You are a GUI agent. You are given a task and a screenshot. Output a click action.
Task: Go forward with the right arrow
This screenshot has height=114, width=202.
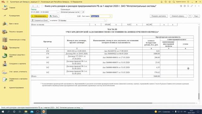[37, 6]
